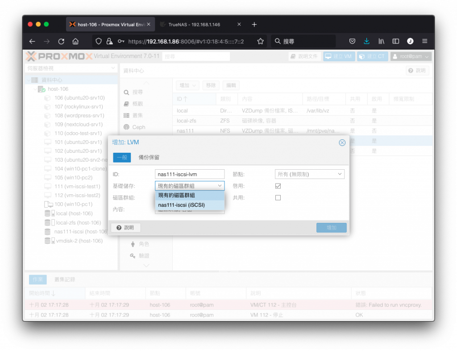Viewport: 457px width, 351px height.
Task: Click the 說明 help button in dialog
Action: [x=125, y=228]
